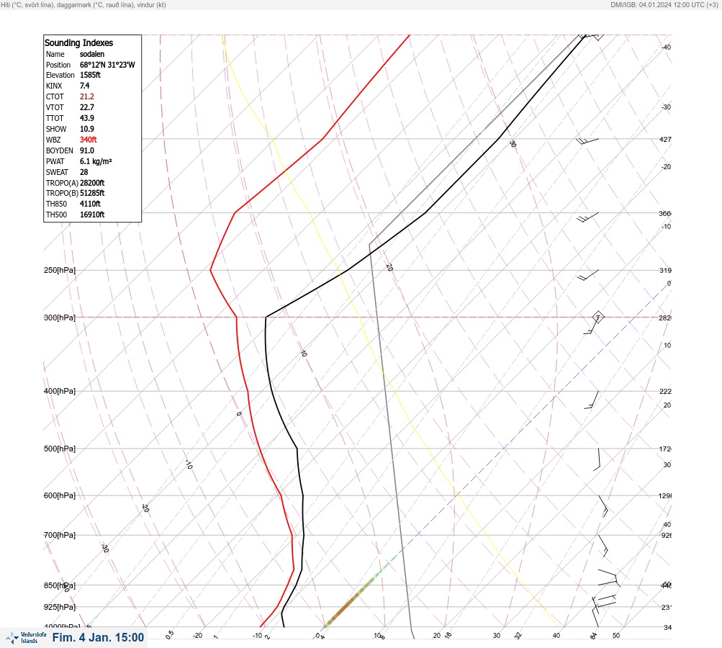Click the 'PWAT' index label
Viewport: 722px width, 648px height.
click(x=55, y=161)
